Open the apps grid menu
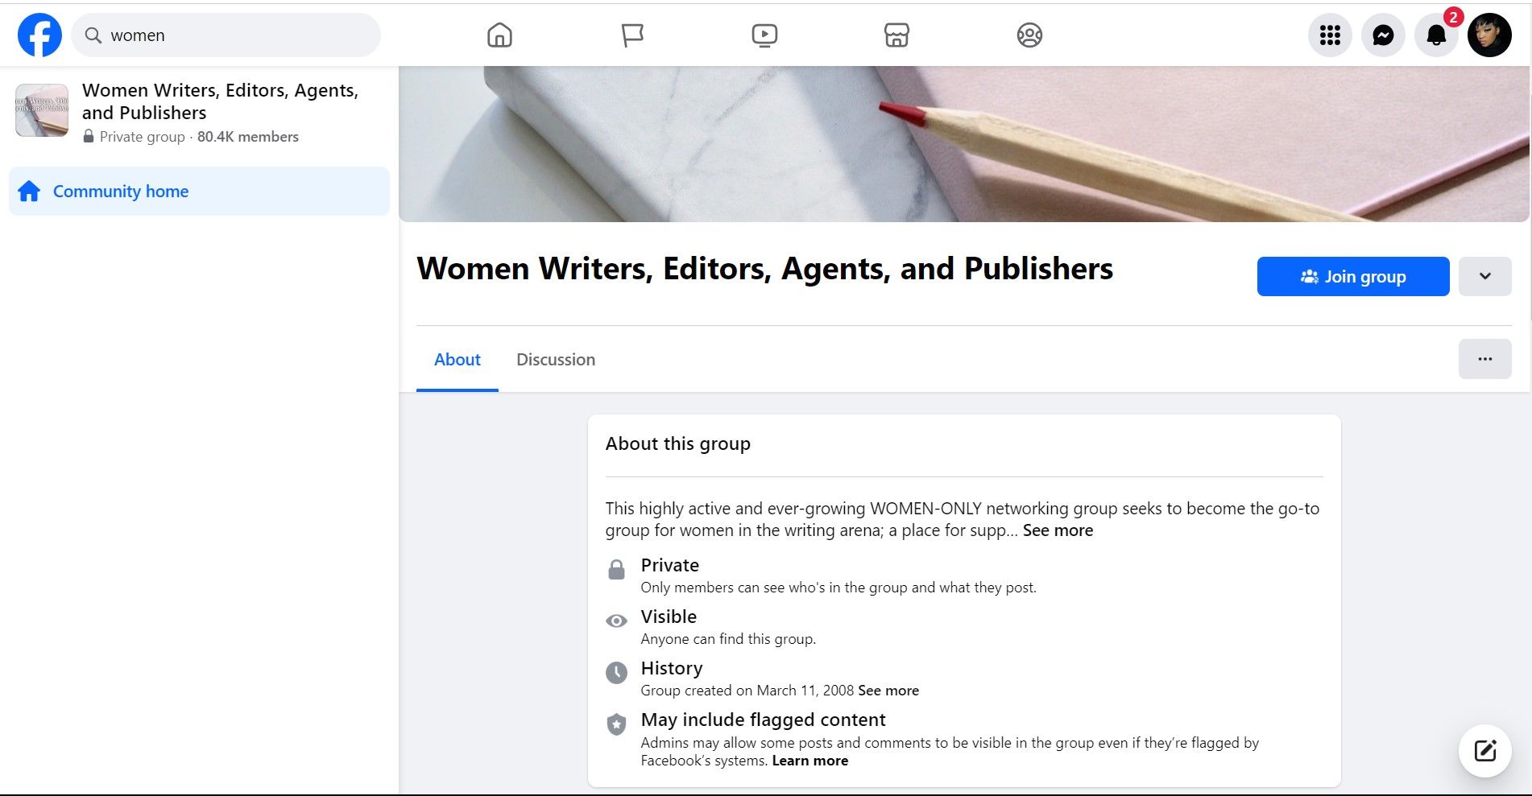 coord(1330,35)
